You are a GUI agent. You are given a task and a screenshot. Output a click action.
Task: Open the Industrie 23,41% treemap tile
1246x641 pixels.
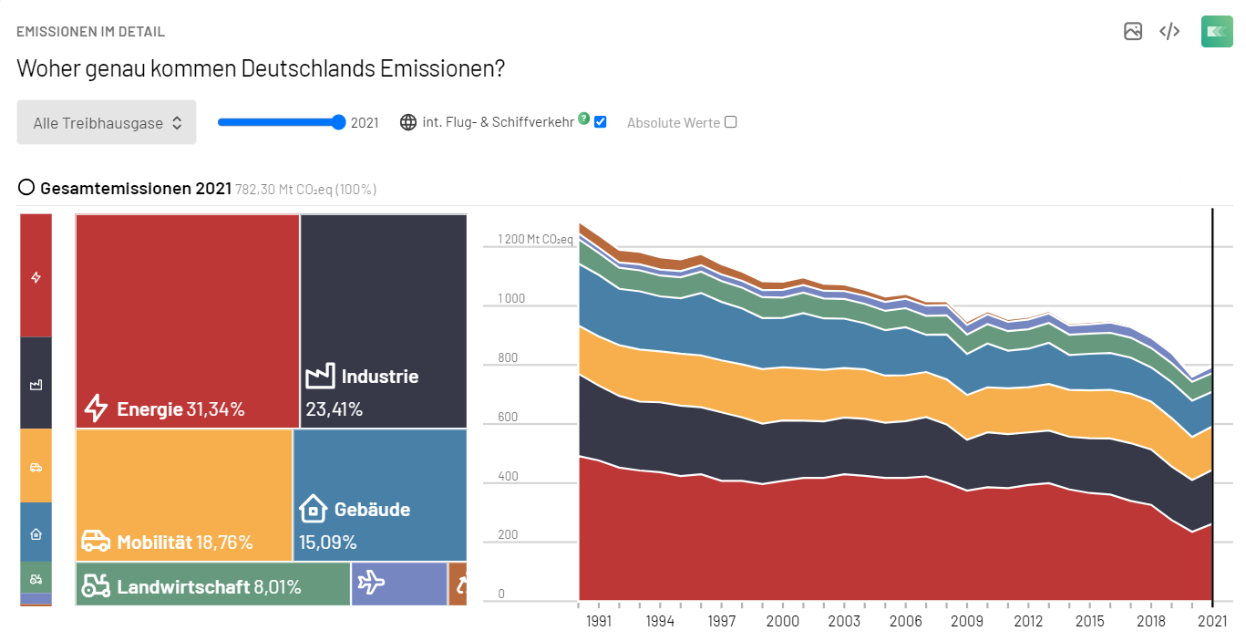pos(383,320)
